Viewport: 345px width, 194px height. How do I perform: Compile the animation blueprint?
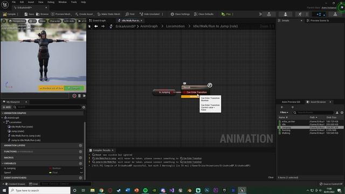pos(9,14)
